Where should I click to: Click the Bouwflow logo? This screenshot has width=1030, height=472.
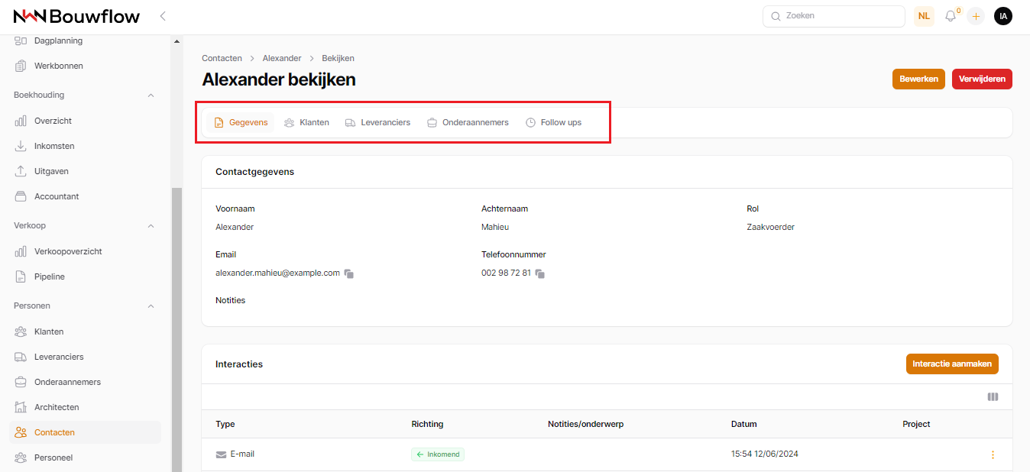click(76, 16)
